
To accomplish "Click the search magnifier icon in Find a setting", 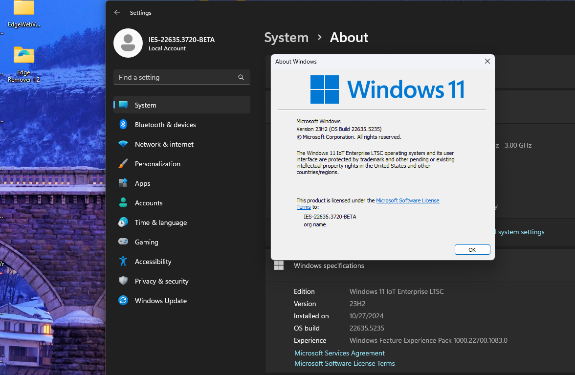I will (x=241, y=77).
